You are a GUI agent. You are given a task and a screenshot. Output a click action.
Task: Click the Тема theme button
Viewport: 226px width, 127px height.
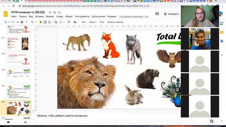102,22
